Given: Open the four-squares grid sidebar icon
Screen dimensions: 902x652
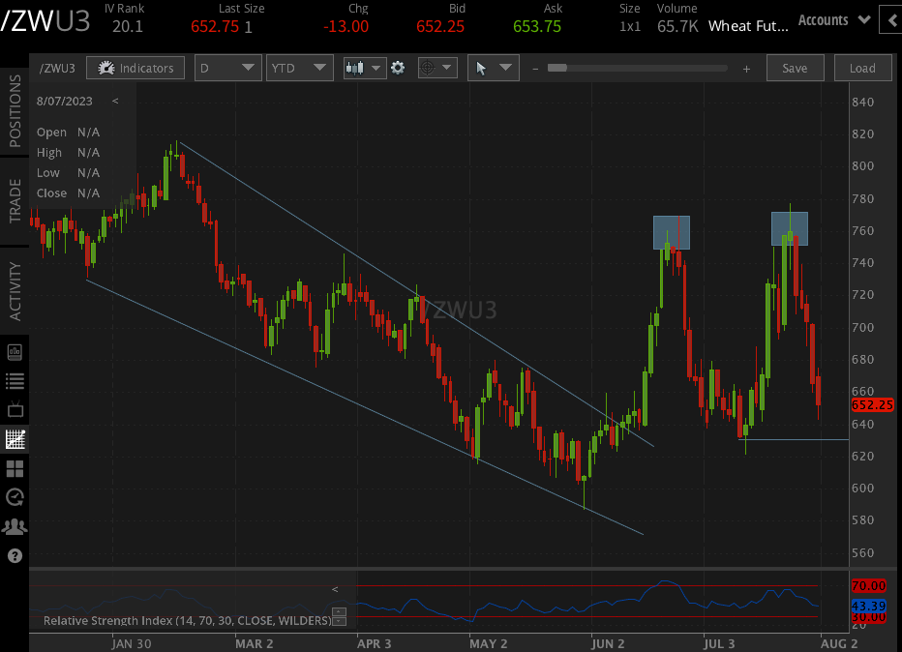Looking at the screenshot, I should [15, 468].
